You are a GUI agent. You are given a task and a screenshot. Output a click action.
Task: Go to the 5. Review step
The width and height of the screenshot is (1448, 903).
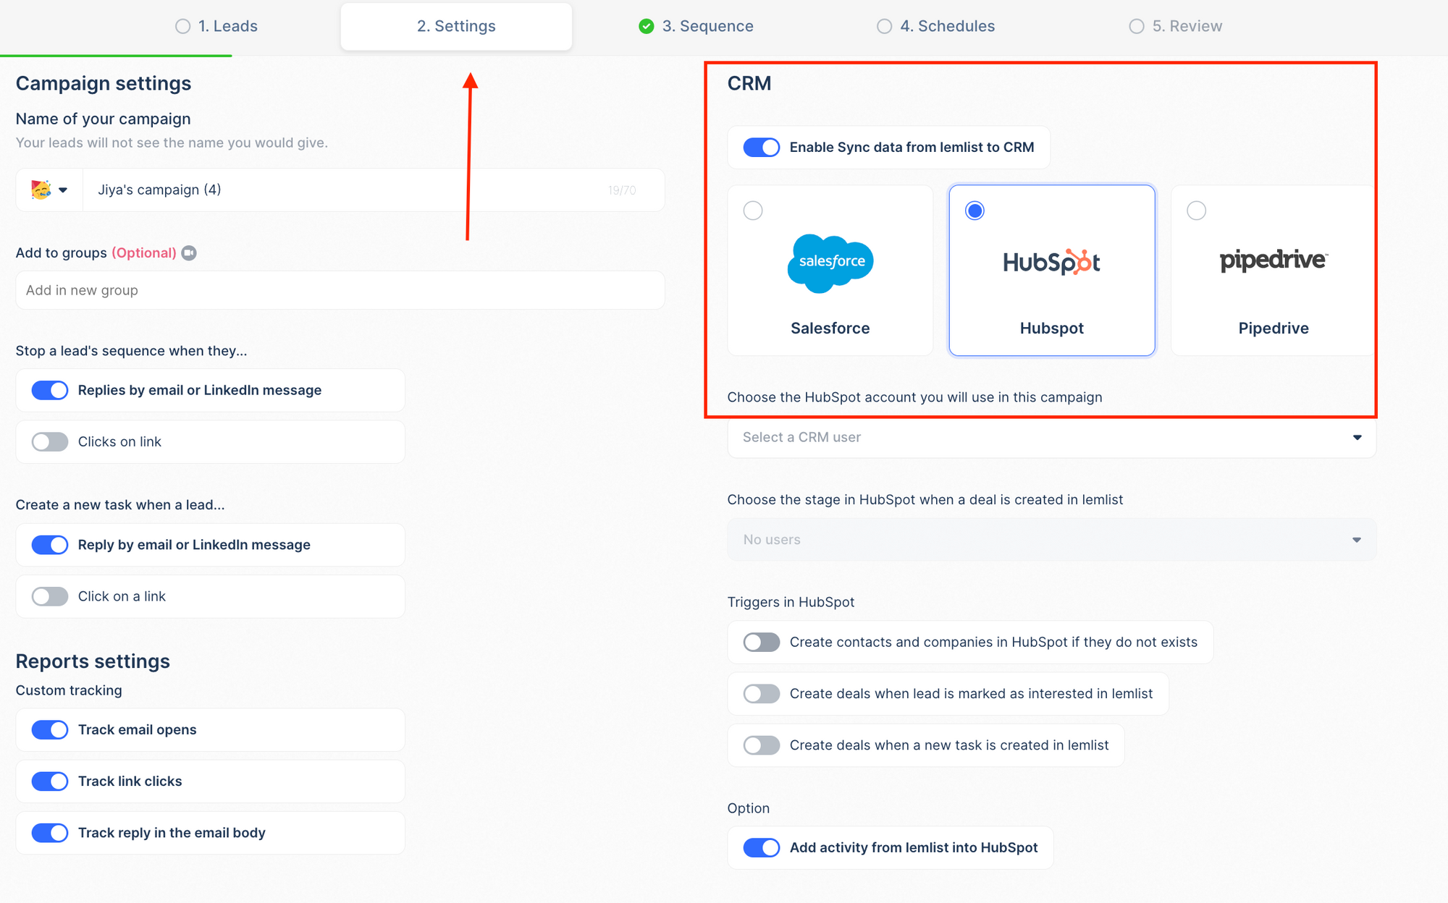pyautogui.click(x=1176, y=27)
